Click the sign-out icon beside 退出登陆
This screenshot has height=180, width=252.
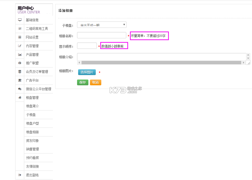(20, 175)
